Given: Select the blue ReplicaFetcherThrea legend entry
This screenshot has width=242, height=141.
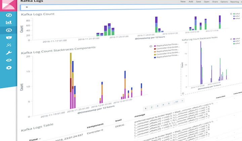Looking at the screenshot, I should click(166, 56).
